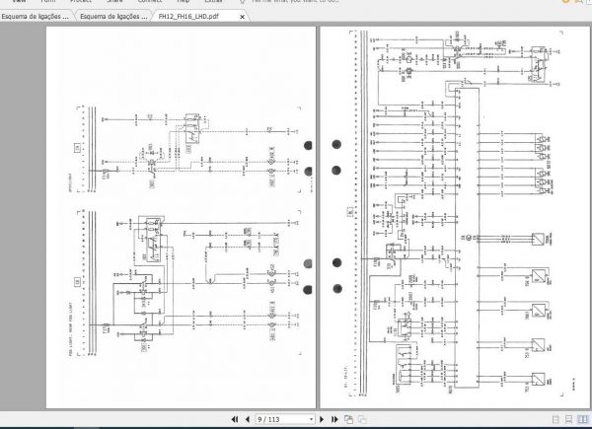Select the facing pages view mode
The height and width of the screenshot is (429, 592).
(583, 419)
